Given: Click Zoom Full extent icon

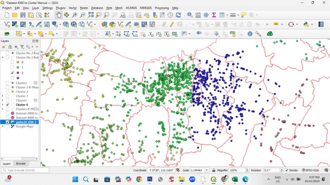Looking at the screenshot, I should tap(91, 15).
